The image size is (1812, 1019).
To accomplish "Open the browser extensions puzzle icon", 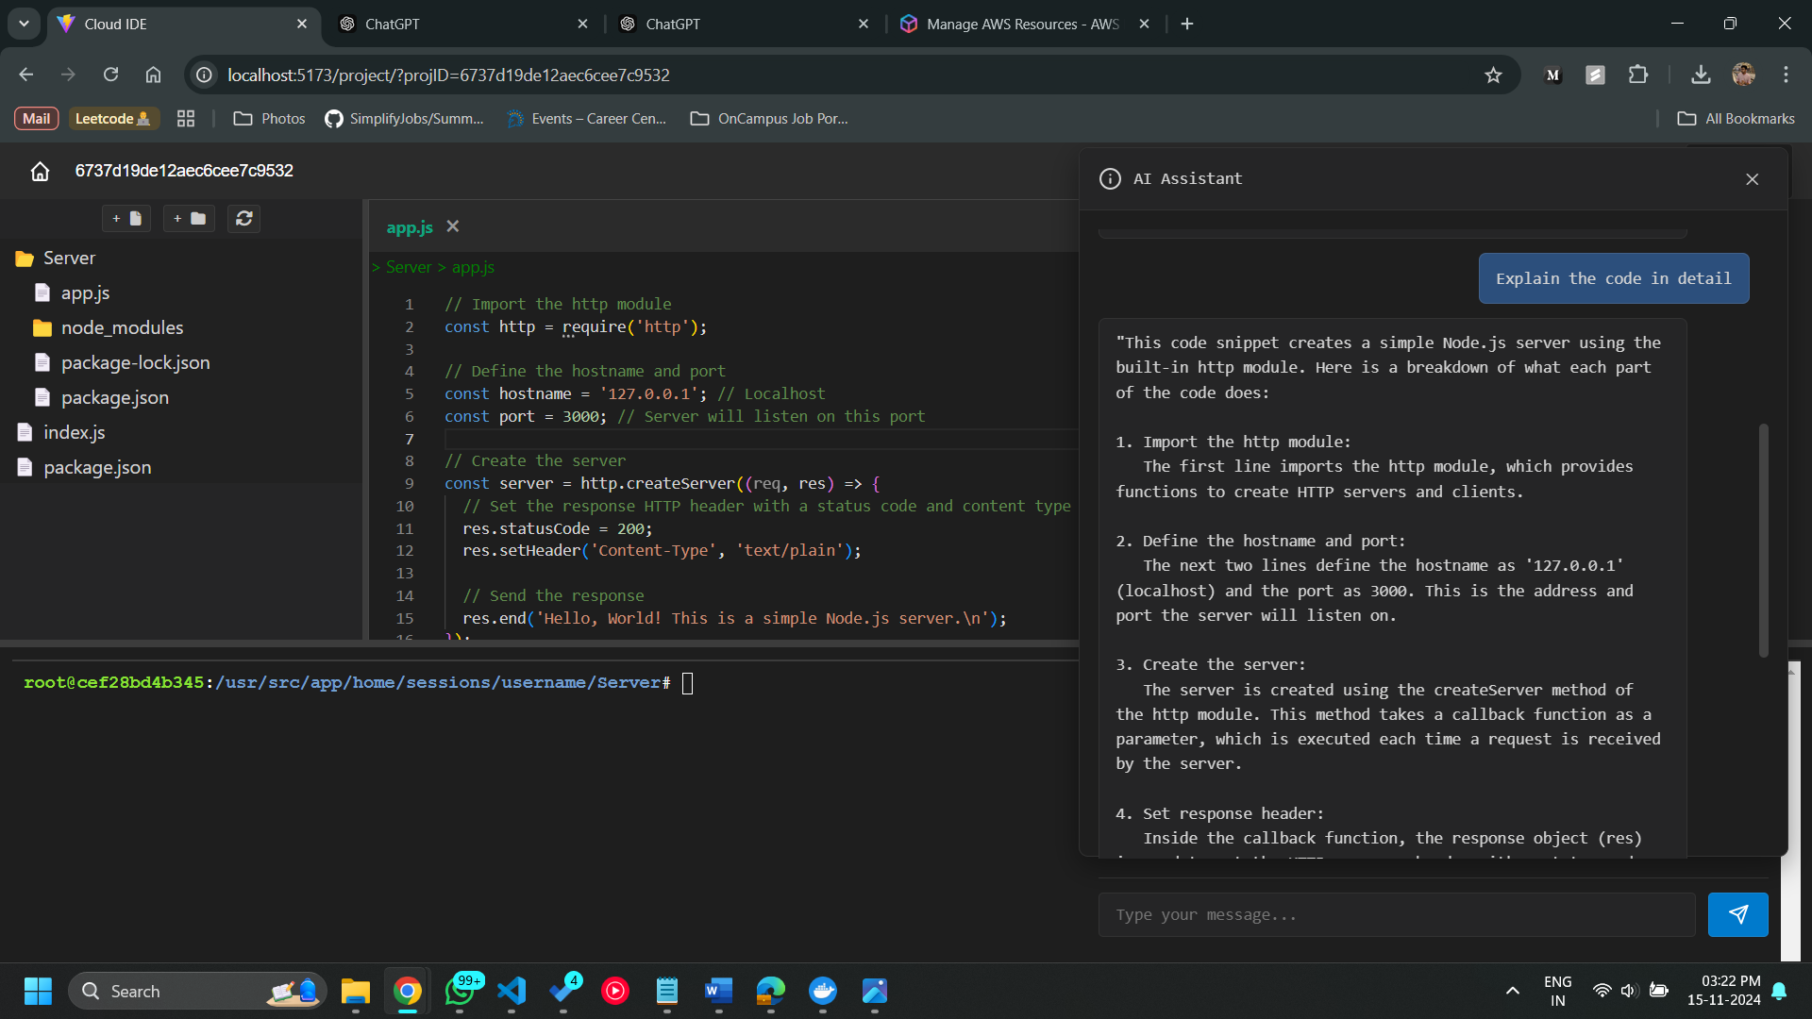I will [1638, 75].
